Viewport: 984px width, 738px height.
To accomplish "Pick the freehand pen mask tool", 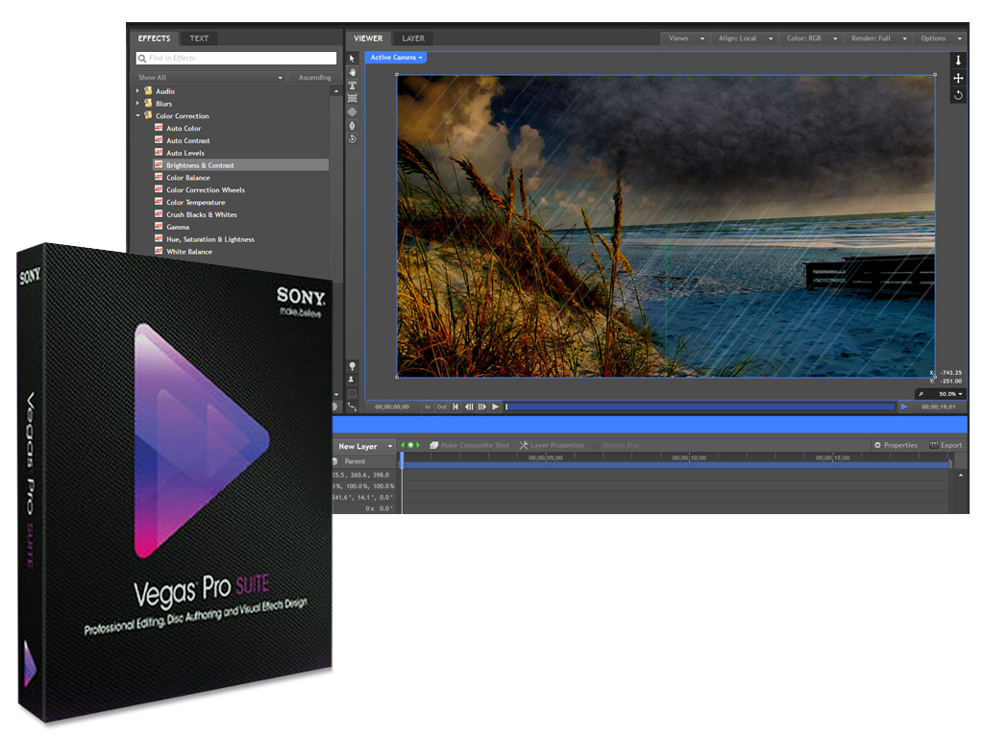I will [x=352, y=126].
